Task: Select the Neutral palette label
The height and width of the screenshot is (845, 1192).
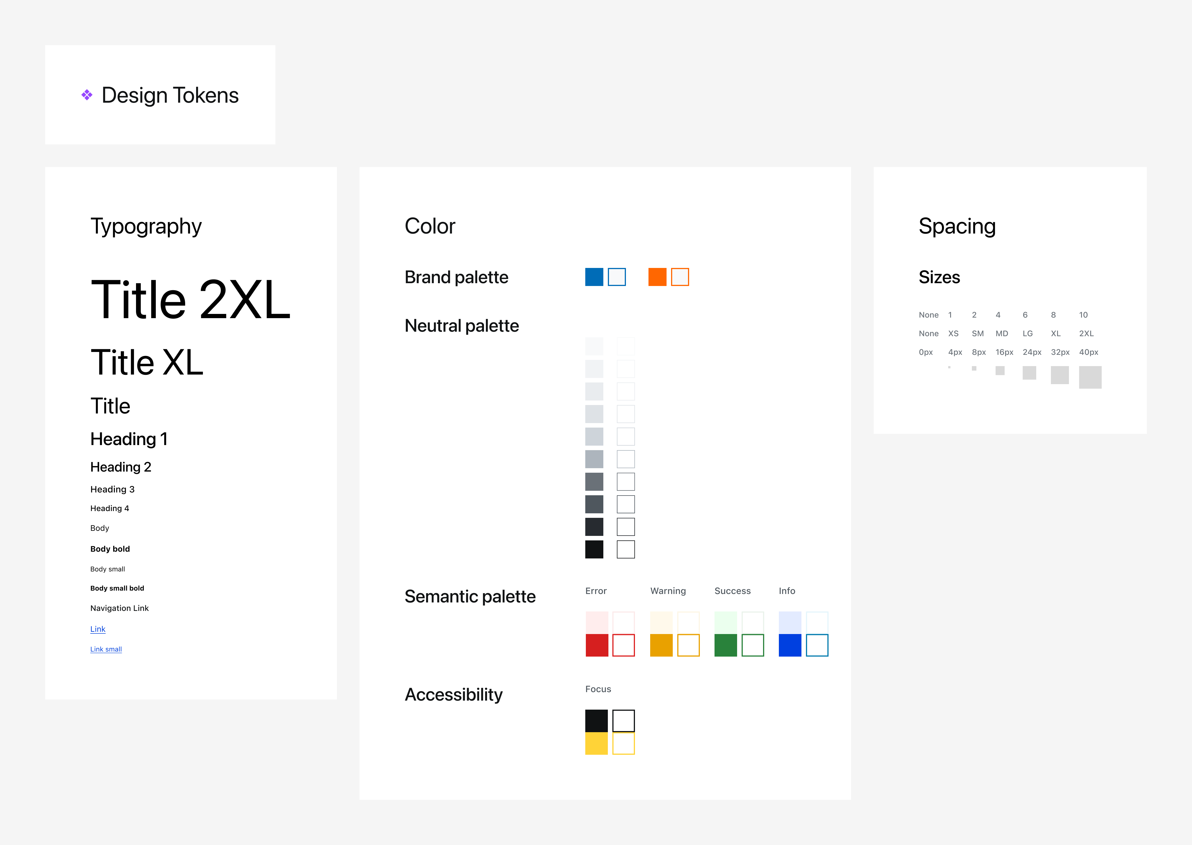Action: (462, 326)
